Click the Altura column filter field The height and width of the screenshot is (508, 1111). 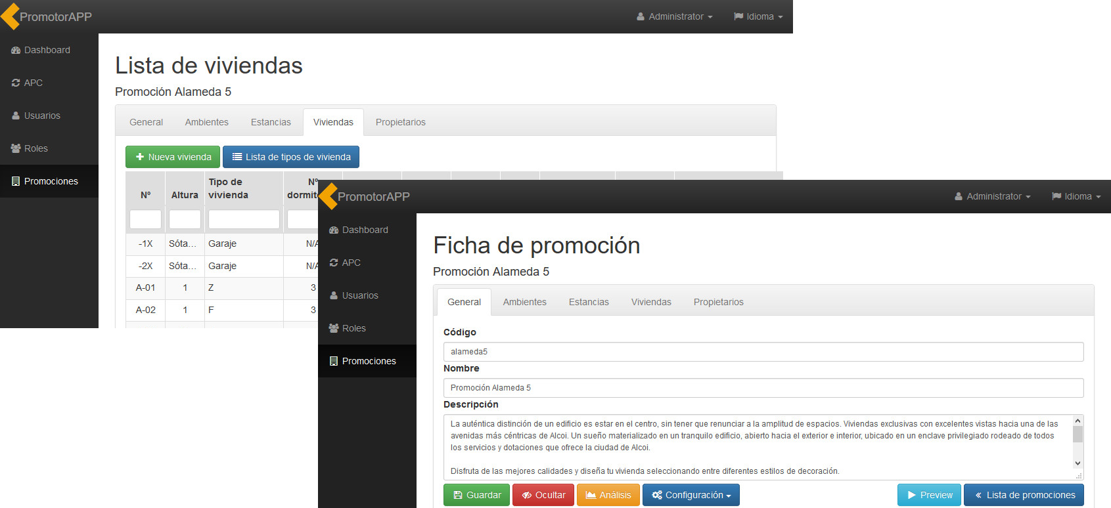[x=185, y=219]
